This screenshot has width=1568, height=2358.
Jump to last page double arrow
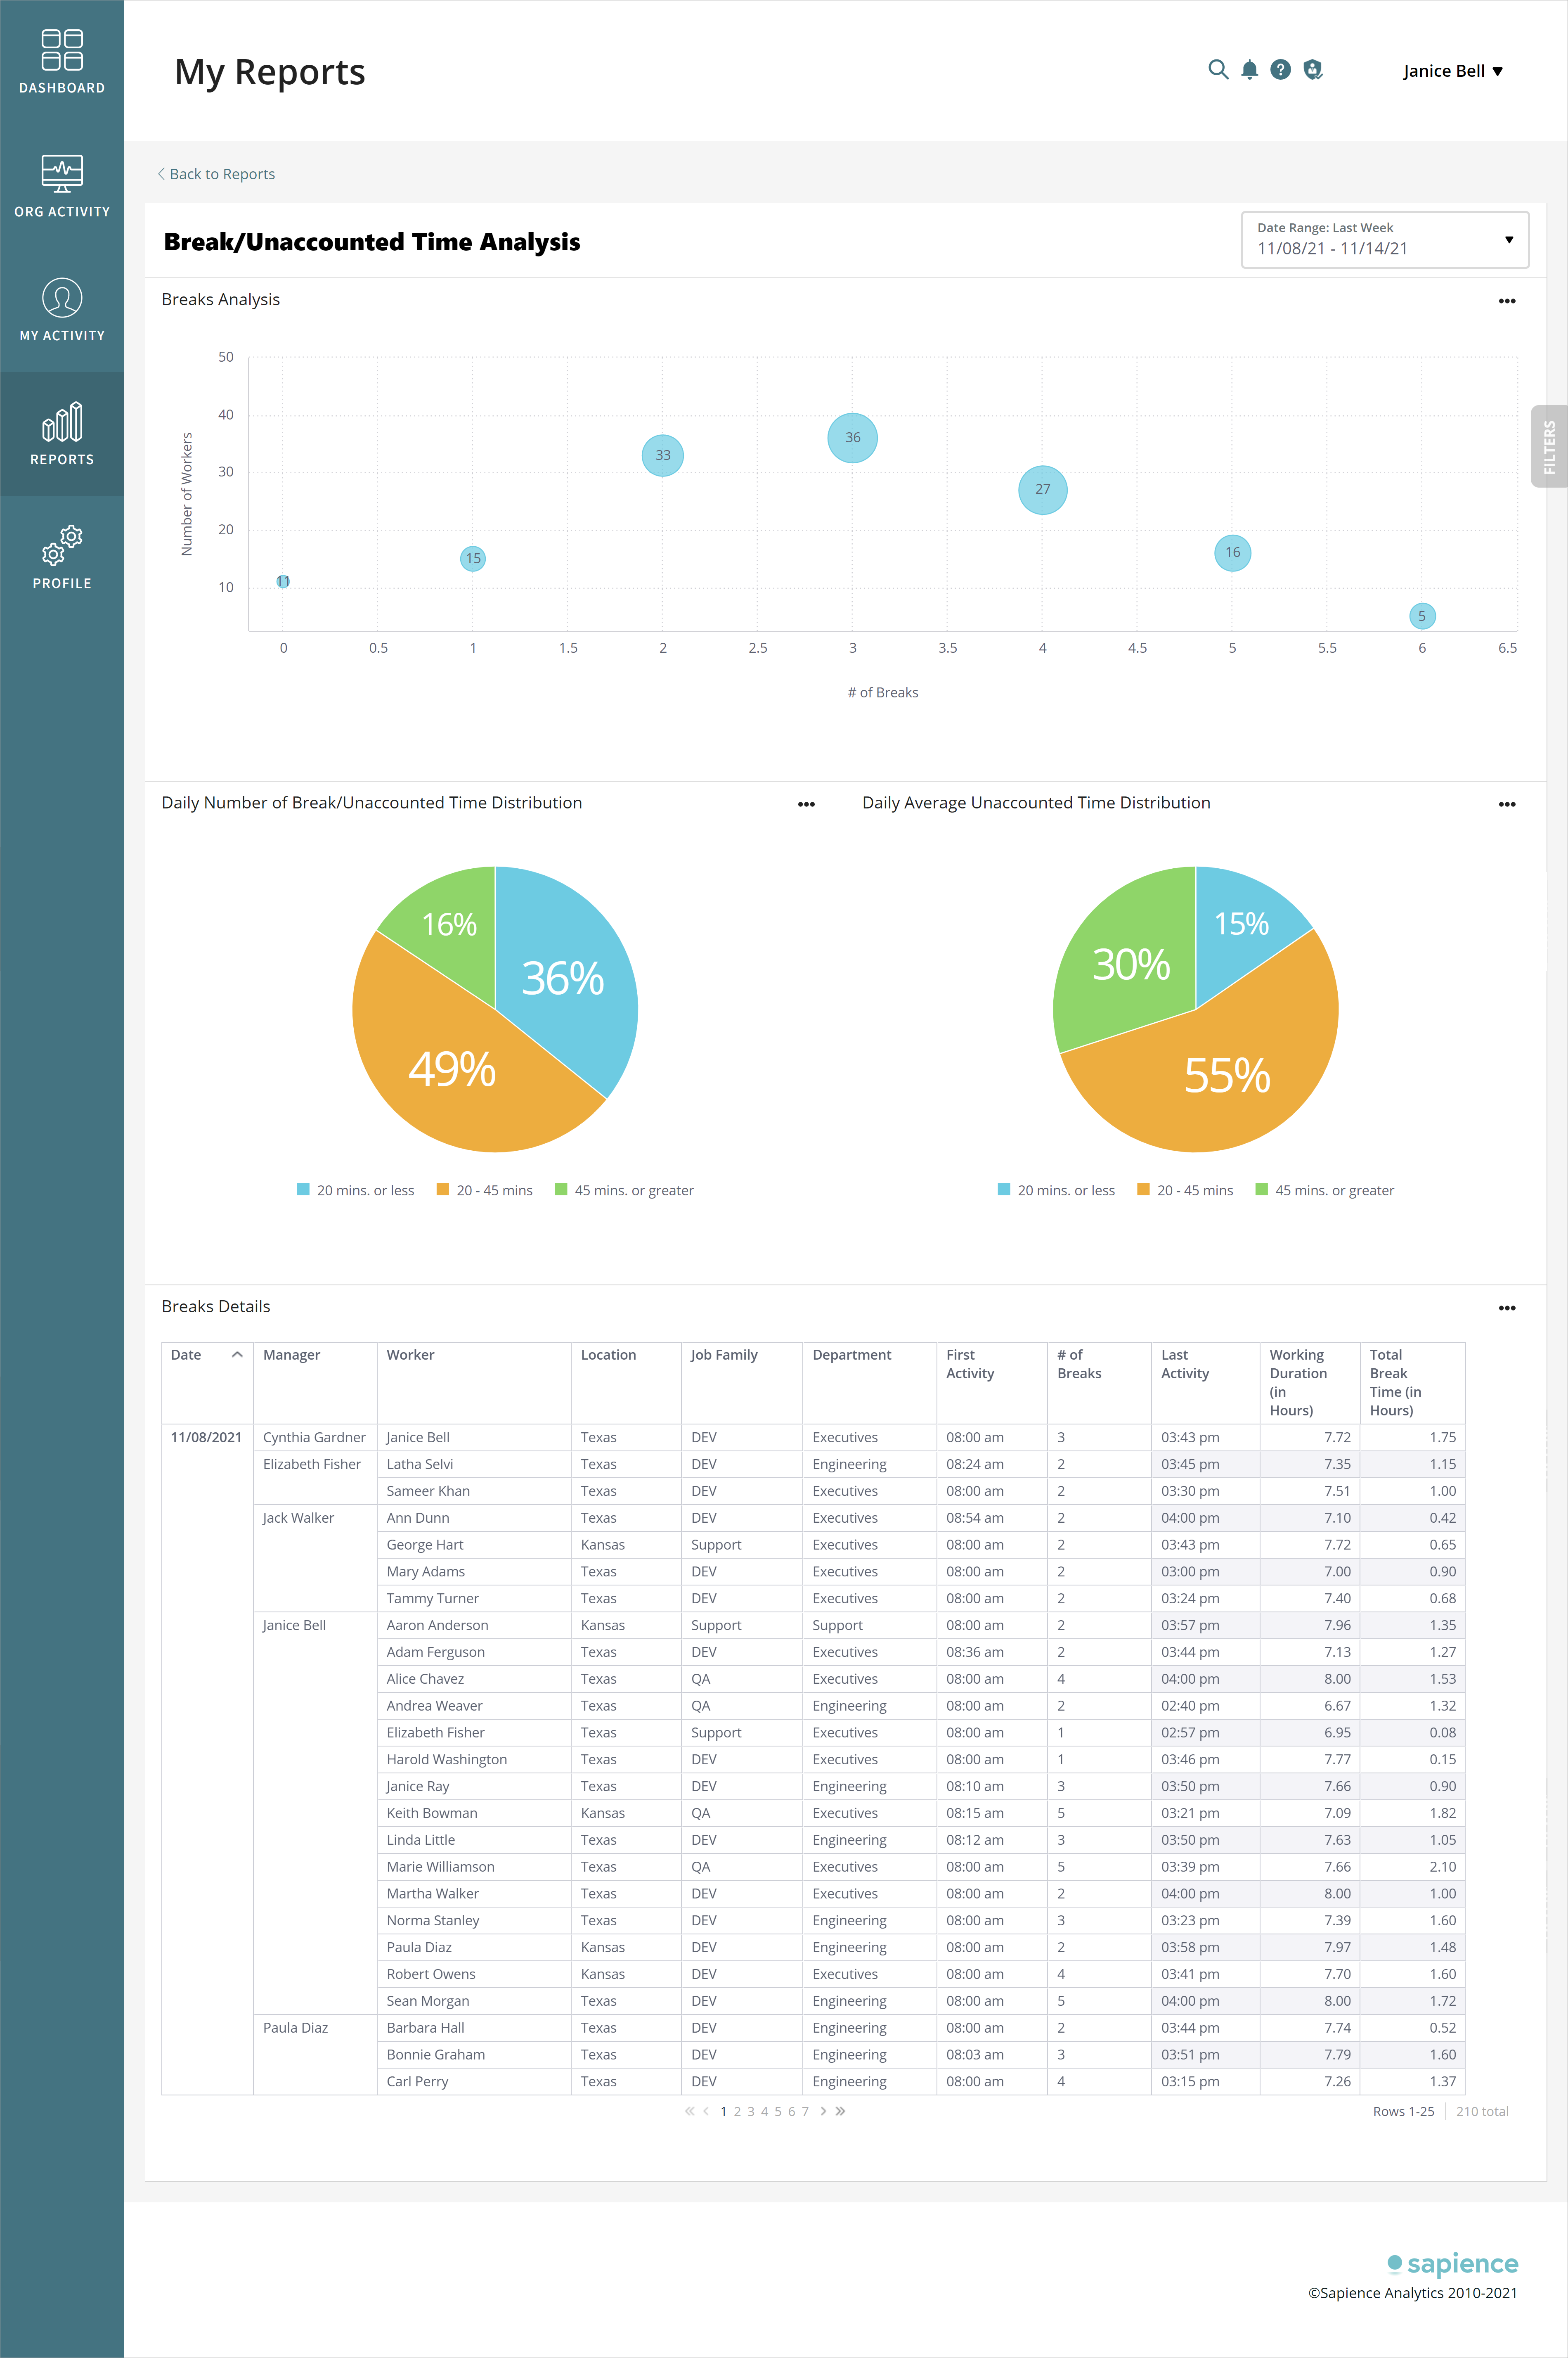pyautogui.click(x=840, y=2111)
